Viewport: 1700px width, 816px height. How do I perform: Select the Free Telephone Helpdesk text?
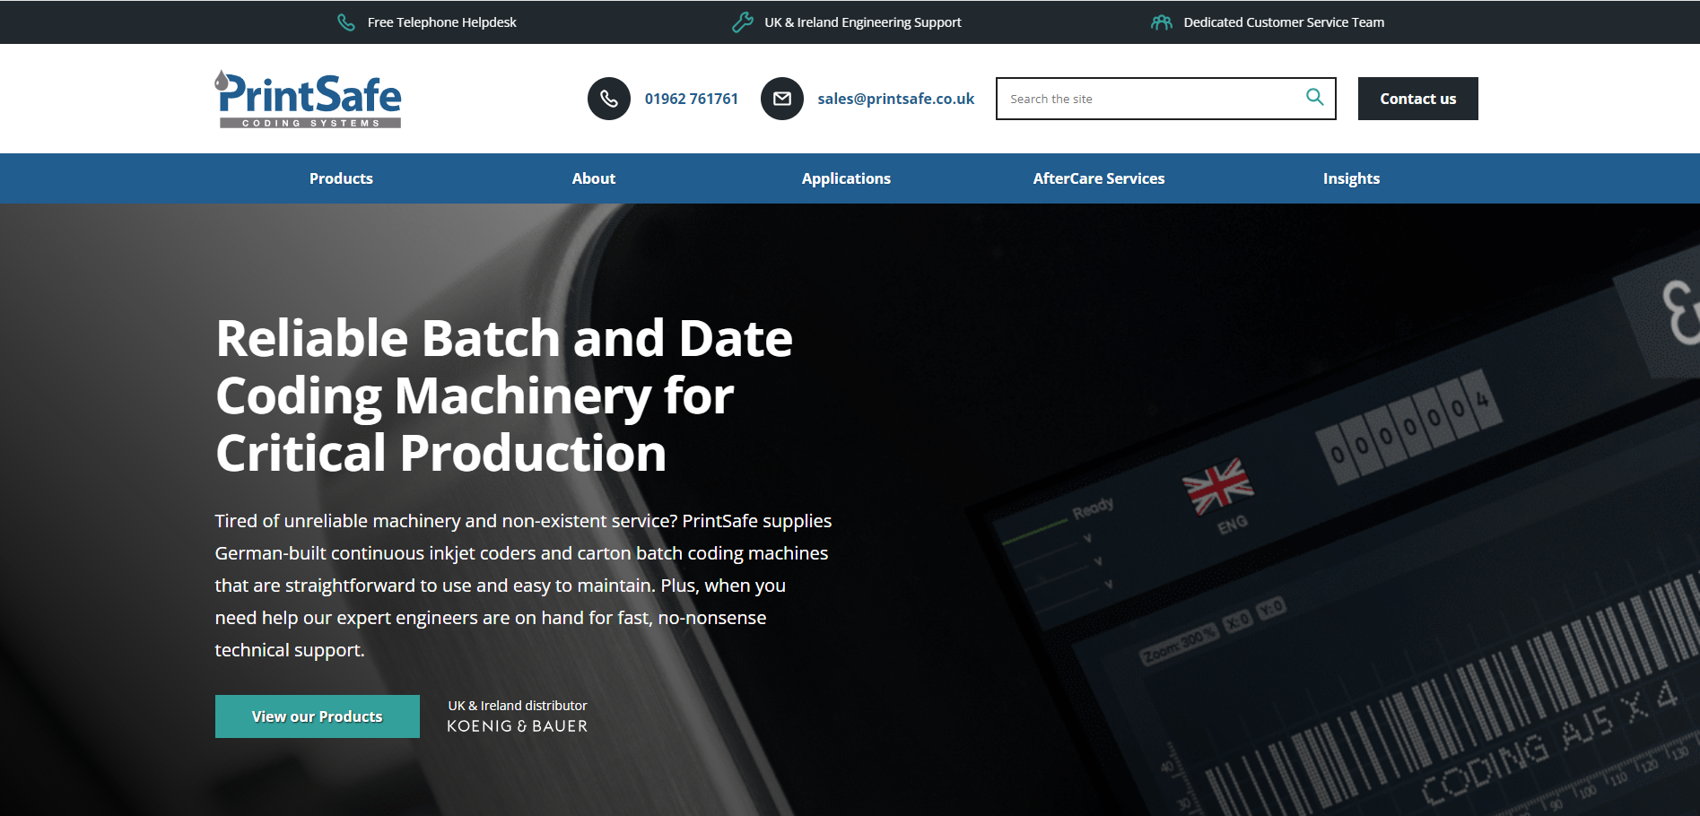[441, 22]
